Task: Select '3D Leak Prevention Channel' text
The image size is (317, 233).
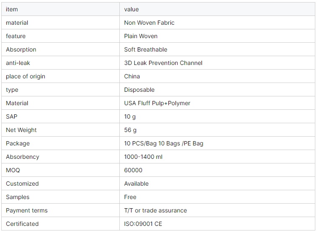Action: point(163,63)
